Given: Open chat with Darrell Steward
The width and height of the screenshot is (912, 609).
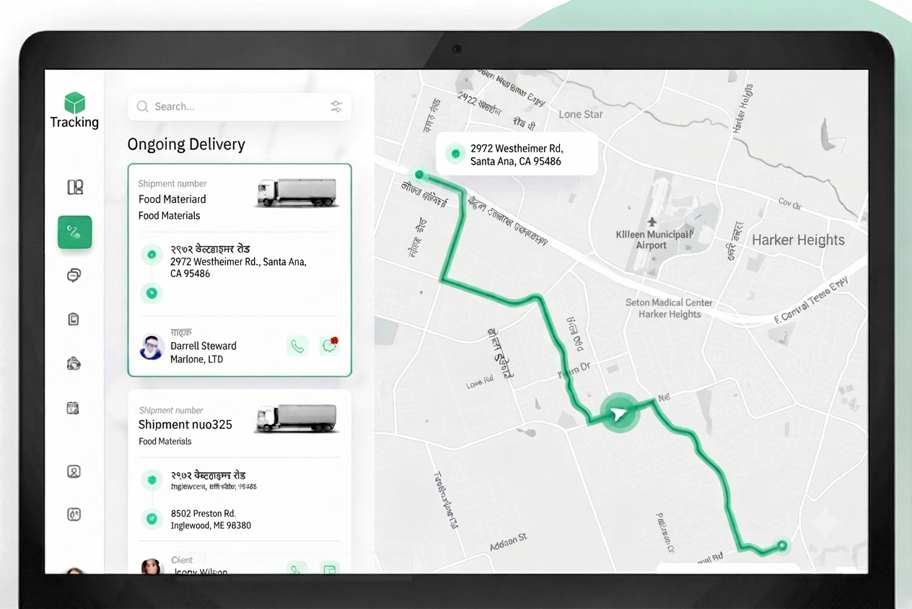Looking at the screenshot, I should tap(329, 346).
